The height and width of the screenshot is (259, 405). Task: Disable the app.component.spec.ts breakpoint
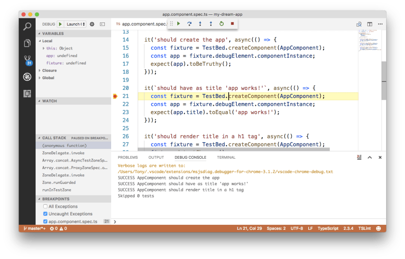click(x=45, y=222)
